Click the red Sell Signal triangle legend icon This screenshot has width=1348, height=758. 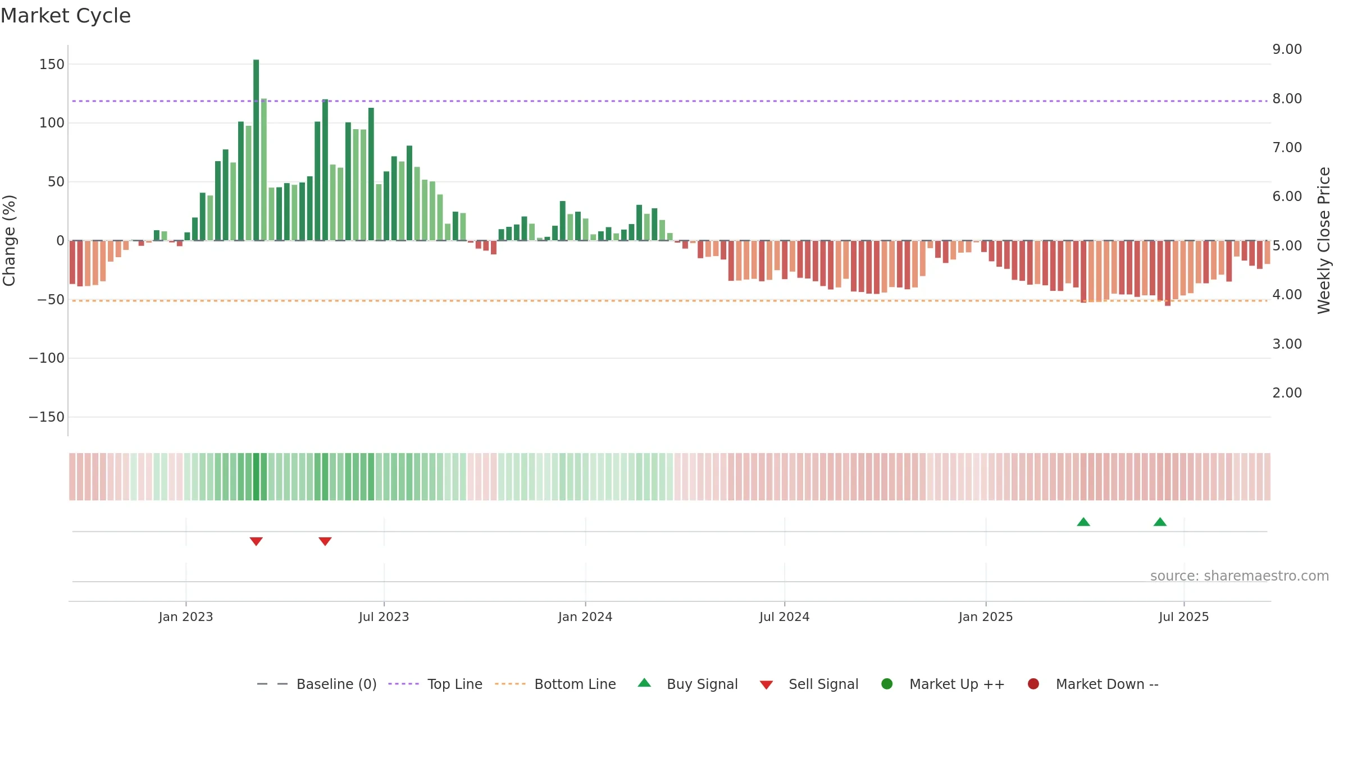[766, 685]
